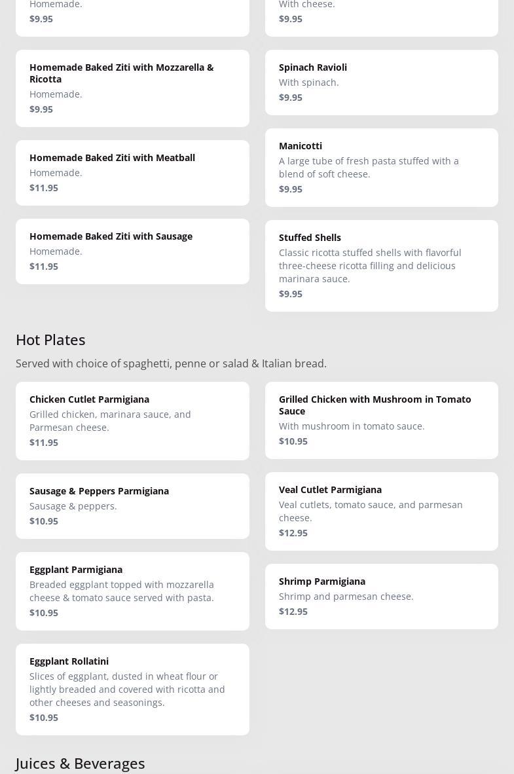
Task: Click the Juices & Beverages section heading
Action: [80, 763]
